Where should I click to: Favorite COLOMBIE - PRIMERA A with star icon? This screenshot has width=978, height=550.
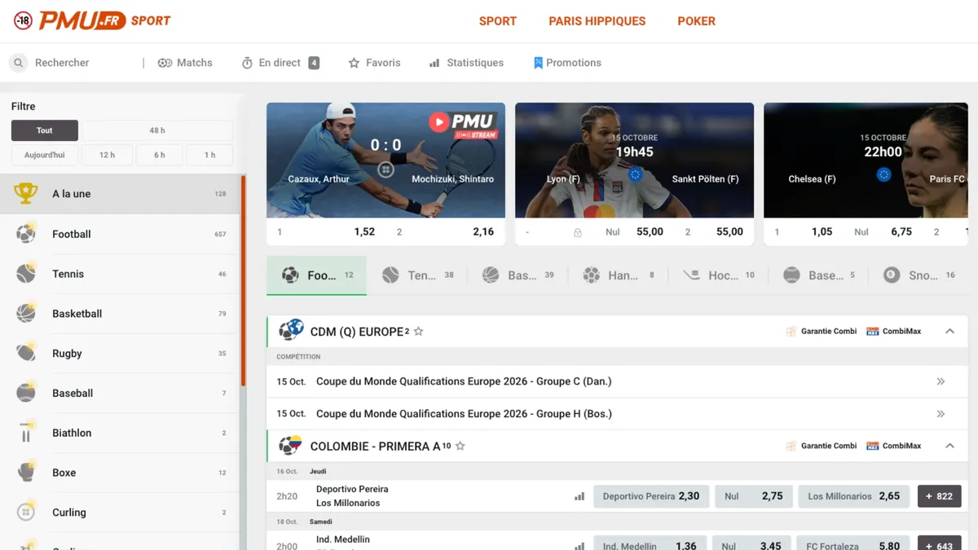(460, 447)
